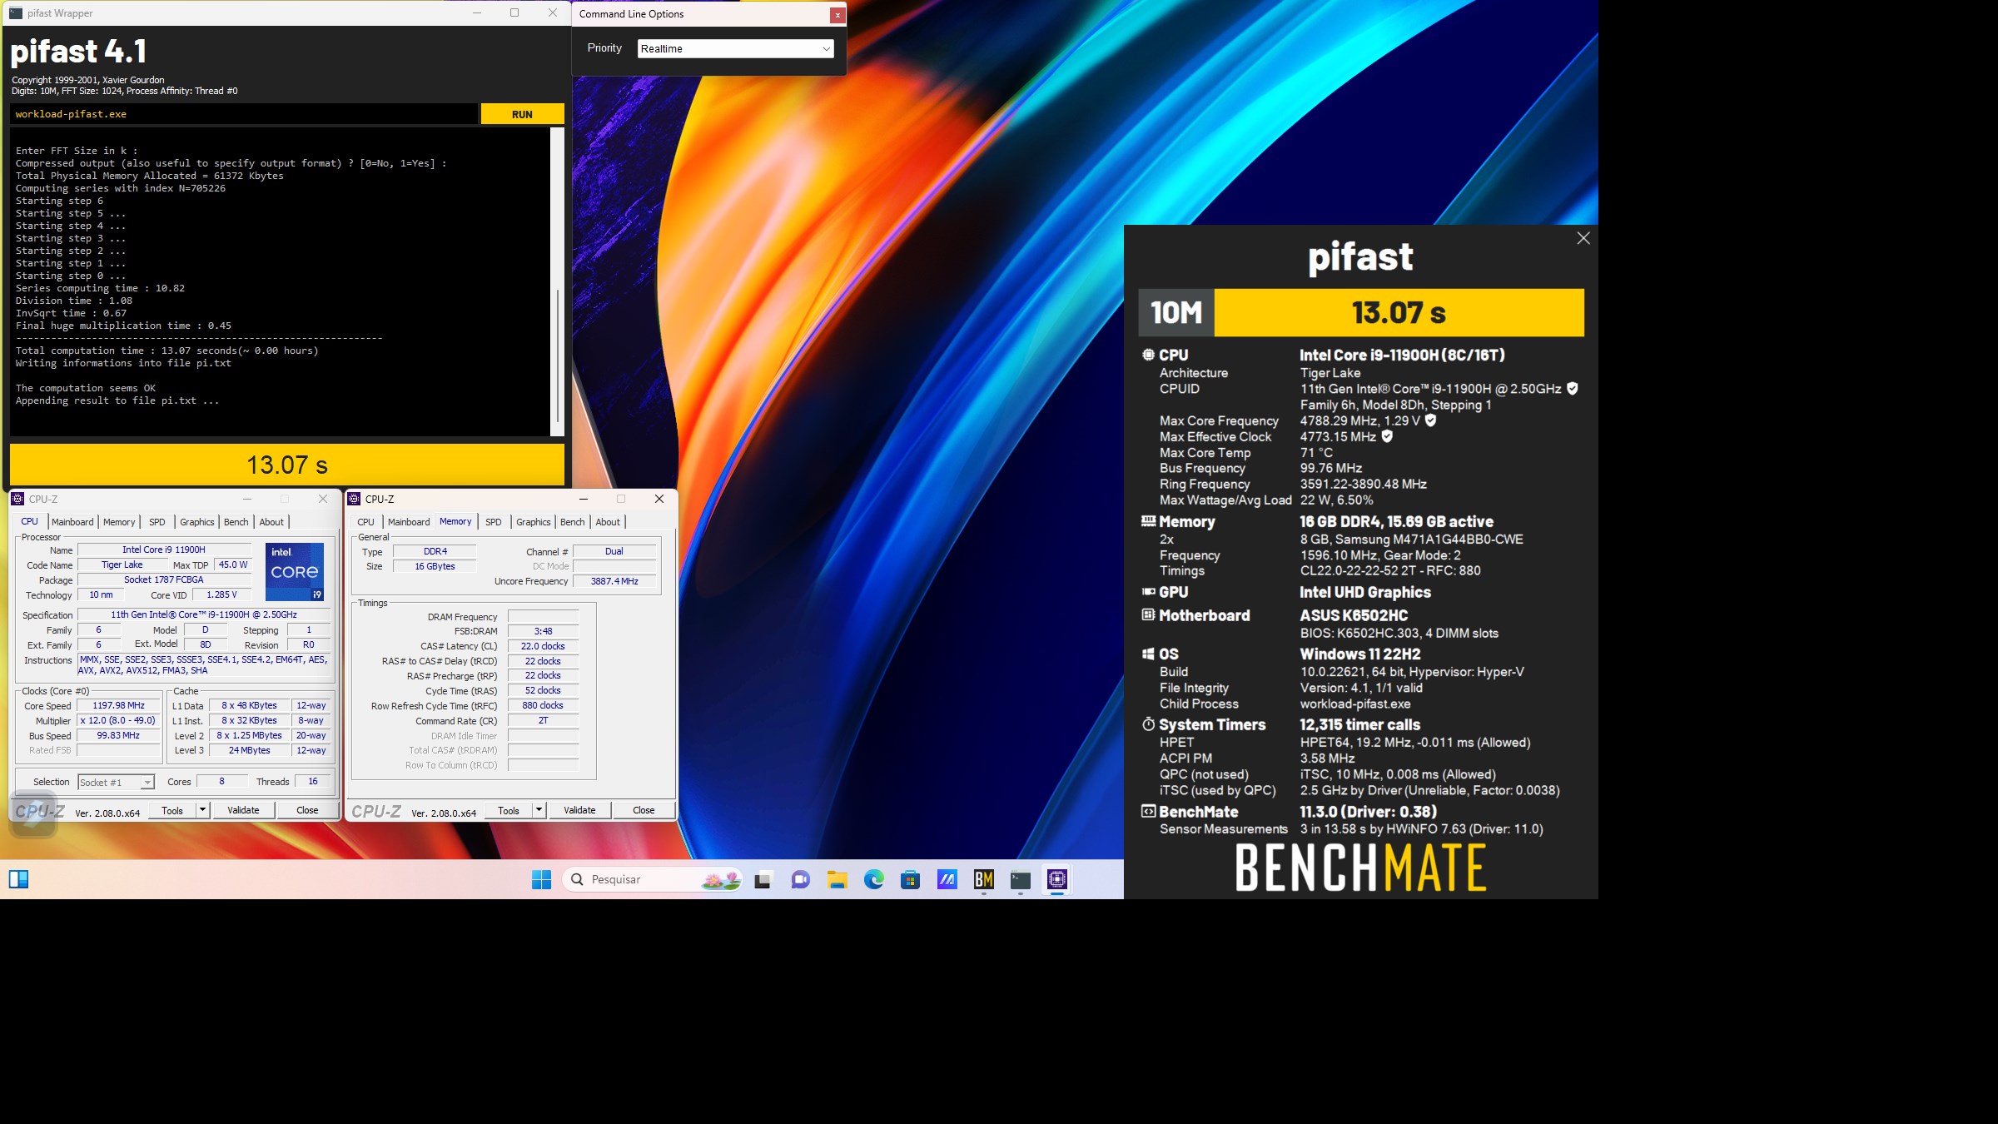Select SPD tab in left CPU-Z
Screen dimensions: 1998x1124
[157, 522]
